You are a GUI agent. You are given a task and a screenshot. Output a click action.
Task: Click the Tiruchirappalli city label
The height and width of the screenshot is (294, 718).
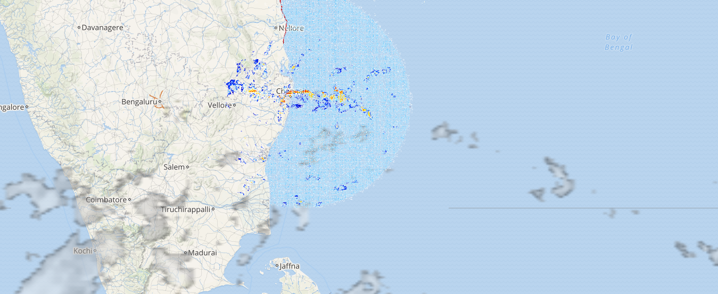(186, 209)
